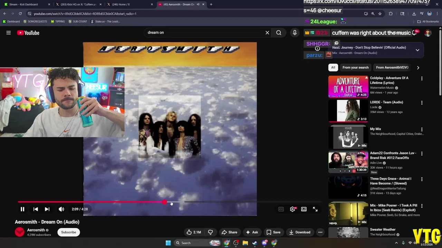The height and width of the screenshot is (248, 442).
Task: Enter full screen mode
Action: [315, 209]
